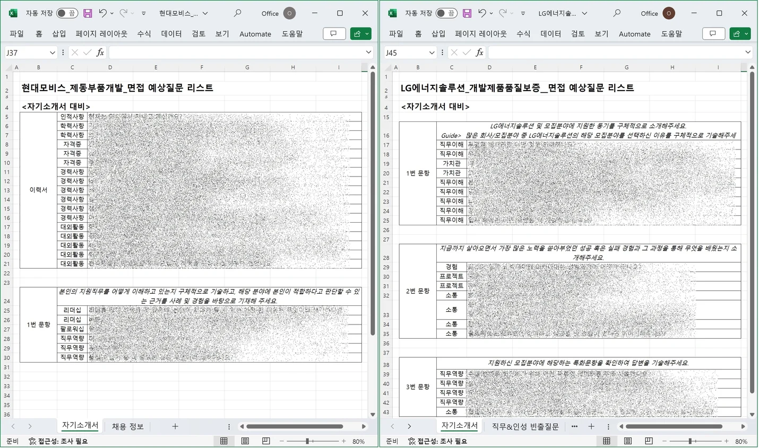The width and height of the screenshot is (759, 448).
Task: Show more sheet tabs via ellipsis in LG에너지솔루션 window
Action: [x=574, y=426]
